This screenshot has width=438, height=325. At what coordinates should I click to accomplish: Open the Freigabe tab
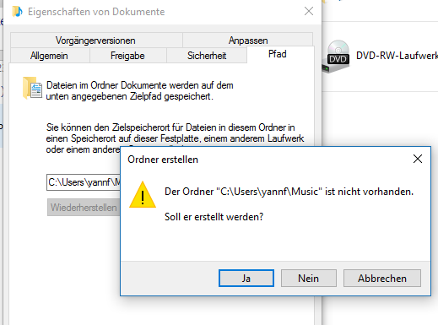(x=128, y=56)
